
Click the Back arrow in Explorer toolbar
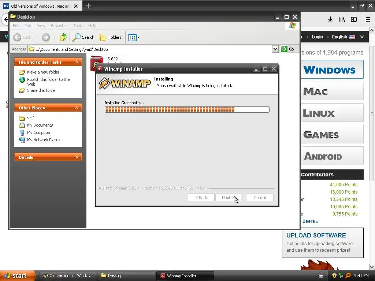pos(17,37)
